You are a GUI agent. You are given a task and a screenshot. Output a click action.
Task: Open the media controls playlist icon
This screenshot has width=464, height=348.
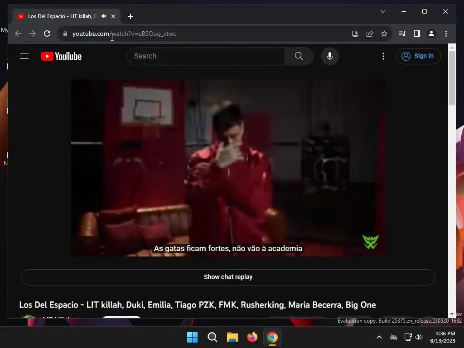pyautogui.click(x=402, y=34)
